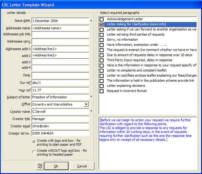Image resolution: width=202 pixels, height=174 pixels.
Task: Choose Create withOUT logo and box option
Action: pos(34,152)
